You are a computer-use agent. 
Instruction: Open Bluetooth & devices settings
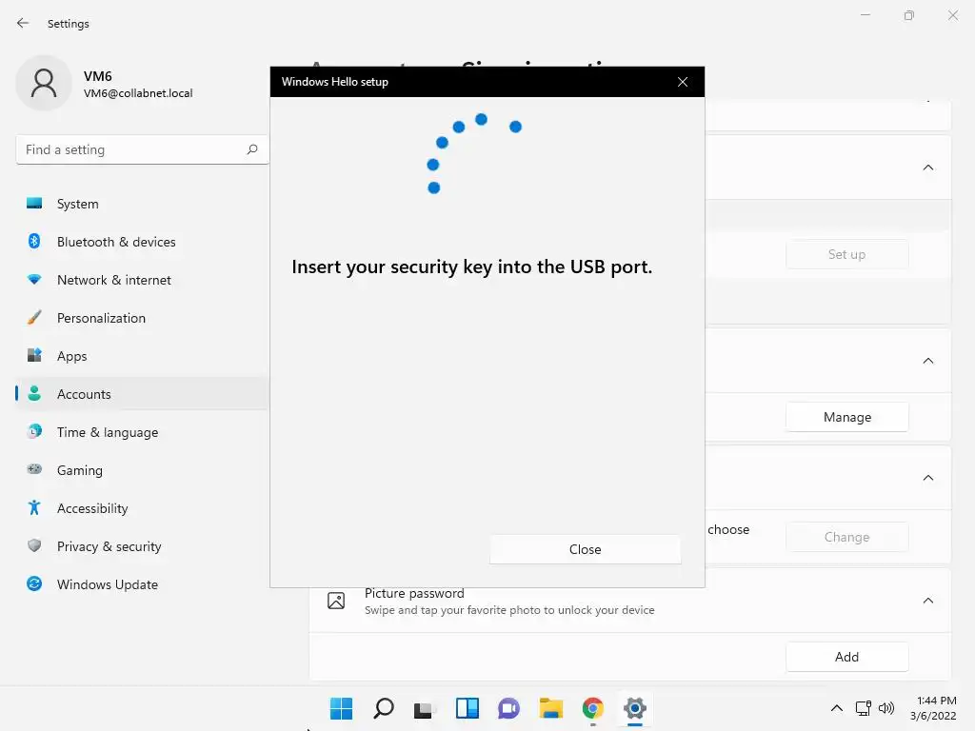[x=143, y=242]
